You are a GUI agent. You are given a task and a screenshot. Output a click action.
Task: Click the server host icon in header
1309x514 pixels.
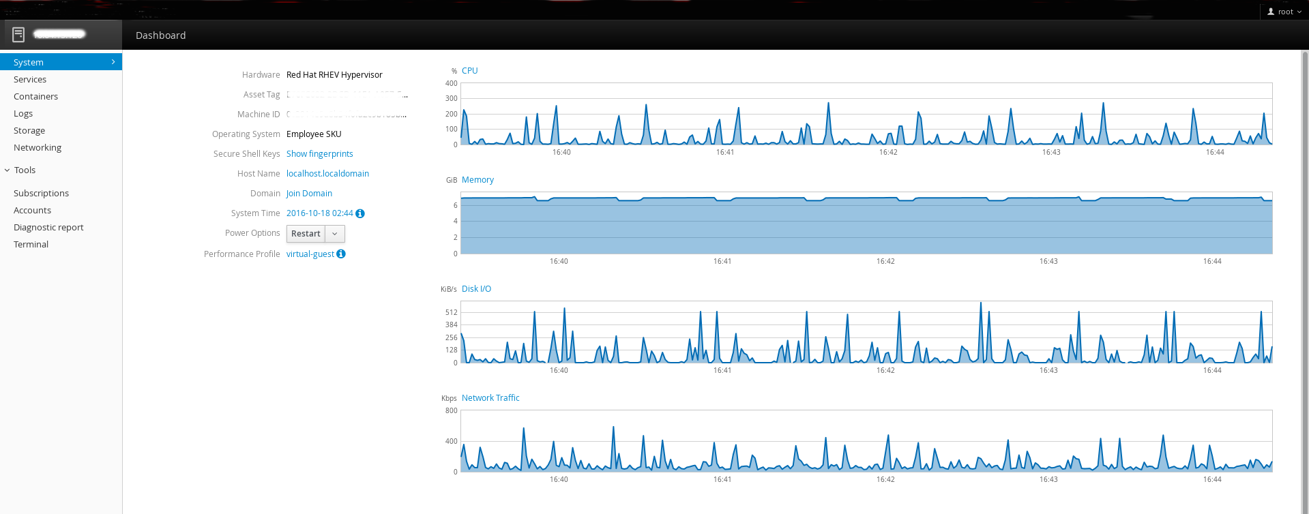click(18, 35)
